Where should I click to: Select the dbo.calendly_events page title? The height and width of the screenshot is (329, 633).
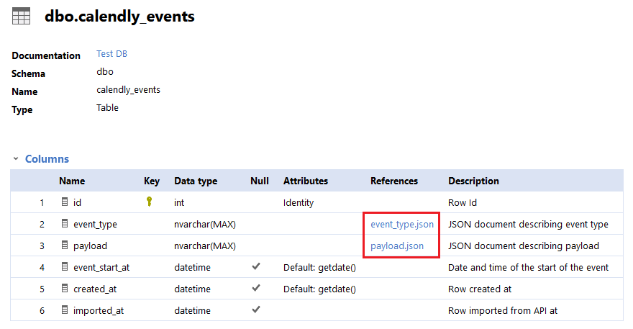119,16
